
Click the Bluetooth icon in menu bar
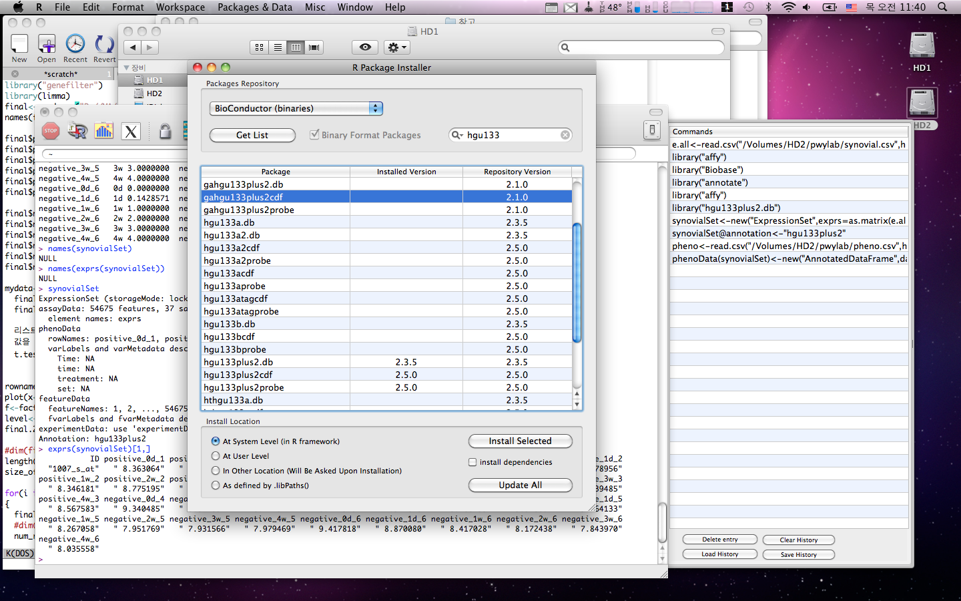tap(769, 7)
